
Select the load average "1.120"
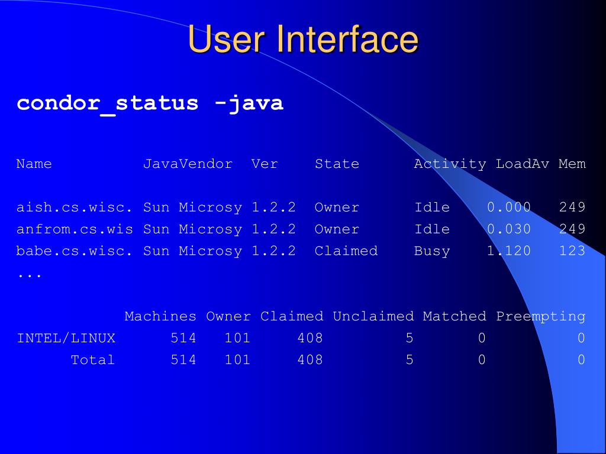point(509,251)
